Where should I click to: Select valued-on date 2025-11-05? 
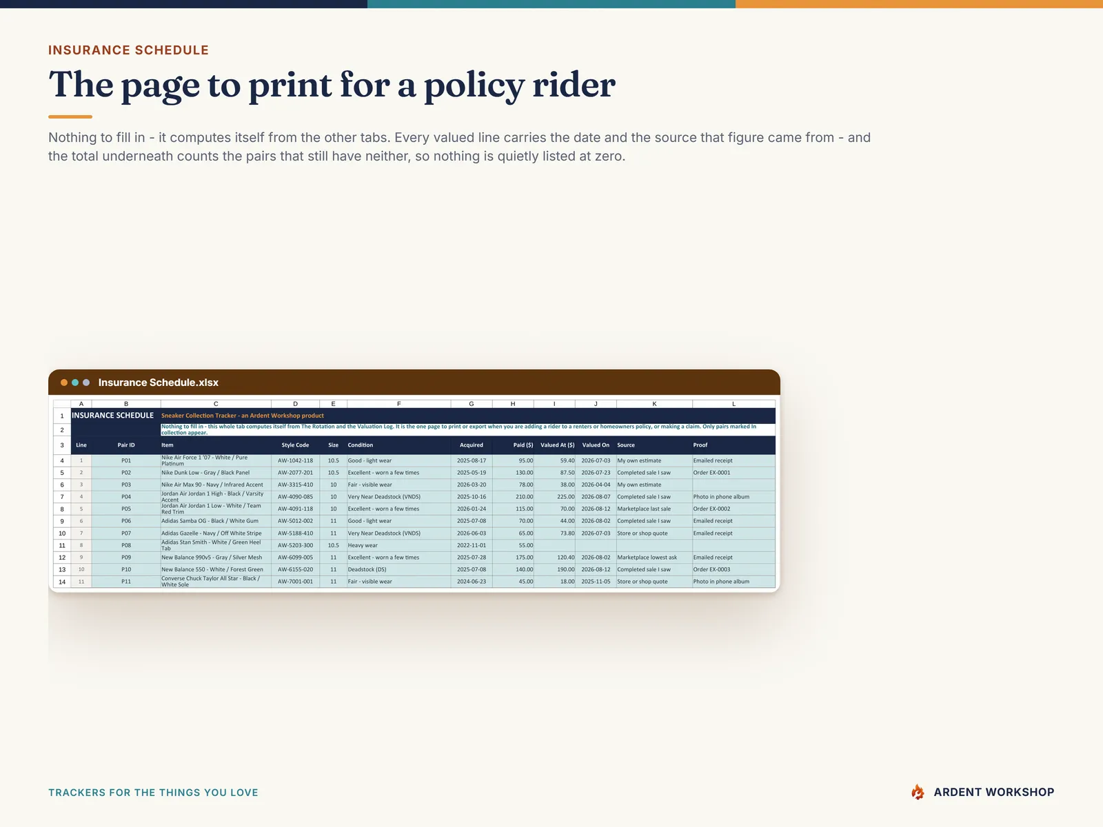point(596,582)
